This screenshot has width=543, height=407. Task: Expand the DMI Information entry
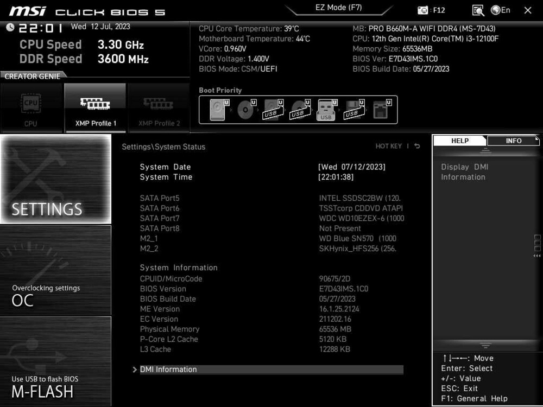pos(168,370)
